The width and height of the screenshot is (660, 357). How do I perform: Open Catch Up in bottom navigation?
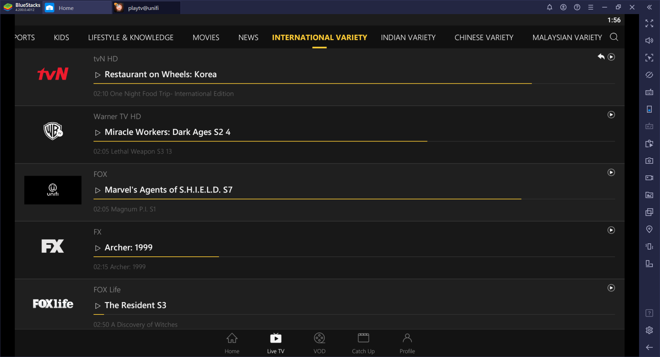363,343
